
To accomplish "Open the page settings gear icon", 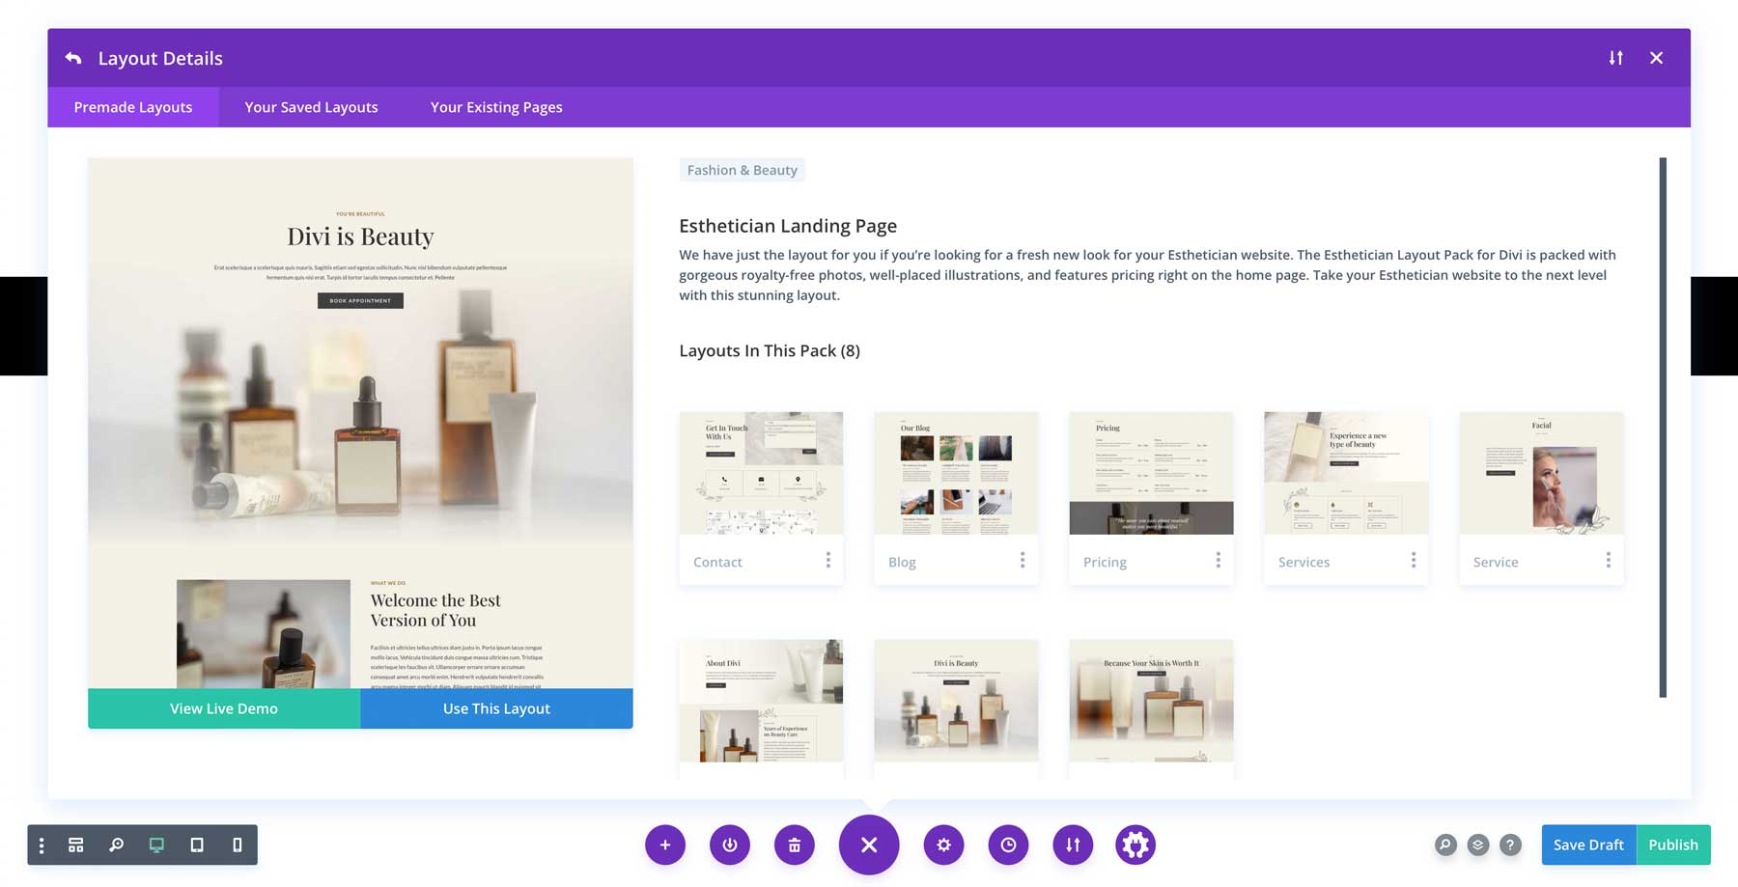I will point(943,845).
